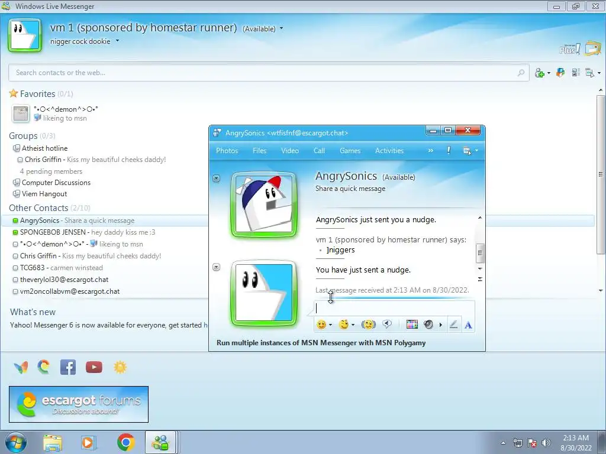The width and height of the screenshot is (606, 454).
Task: Expand more Messenger Plus buttons arrow
Action: point(440,325)
